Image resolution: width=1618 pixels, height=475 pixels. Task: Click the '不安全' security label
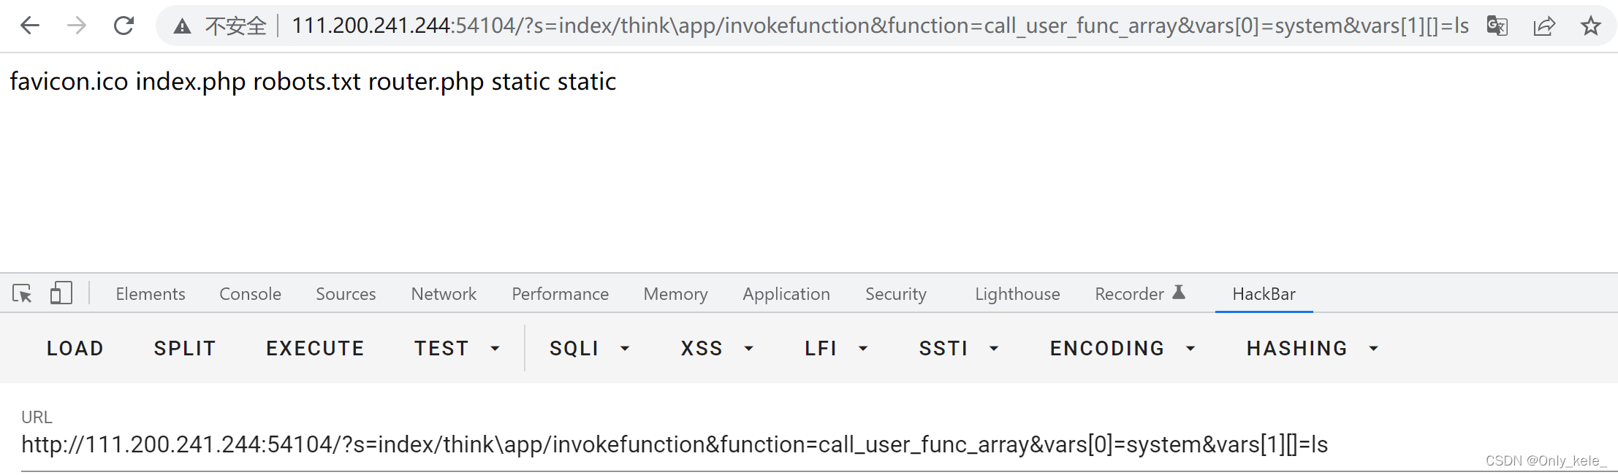235,27
